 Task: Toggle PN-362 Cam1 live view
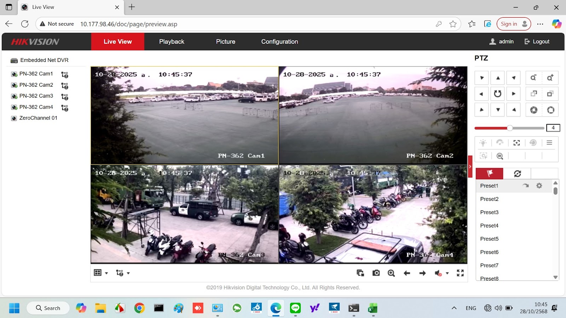point(14,74)
